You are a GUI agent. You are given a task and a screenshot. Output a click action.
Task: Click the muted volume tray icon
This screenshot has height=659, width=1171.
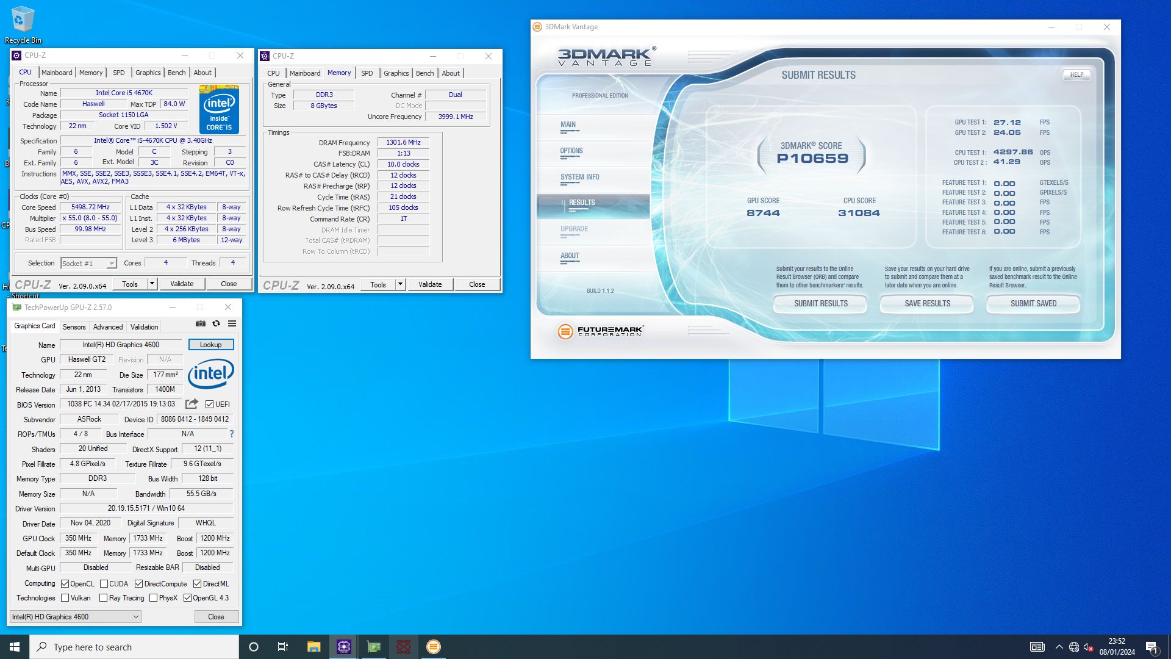pos(1088,647)
